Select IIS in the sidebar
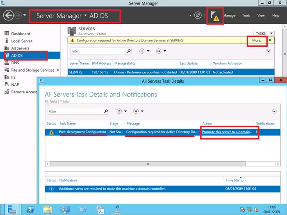 pyautogui.click(x=14, y=77)
